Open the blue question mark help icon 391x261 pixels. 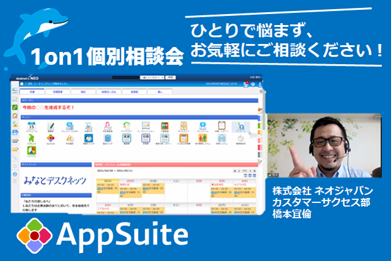click(x=15, y=174)
